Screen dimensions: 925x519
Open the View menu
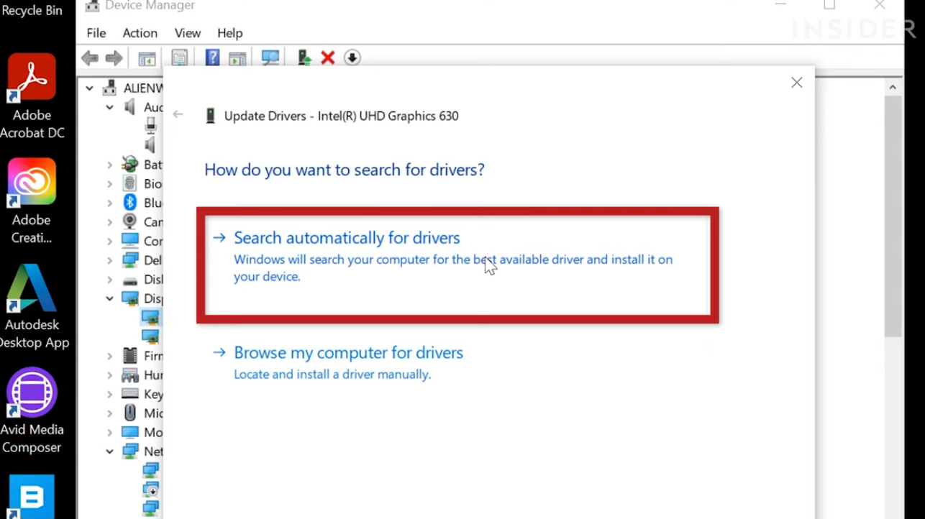point(187,33)
